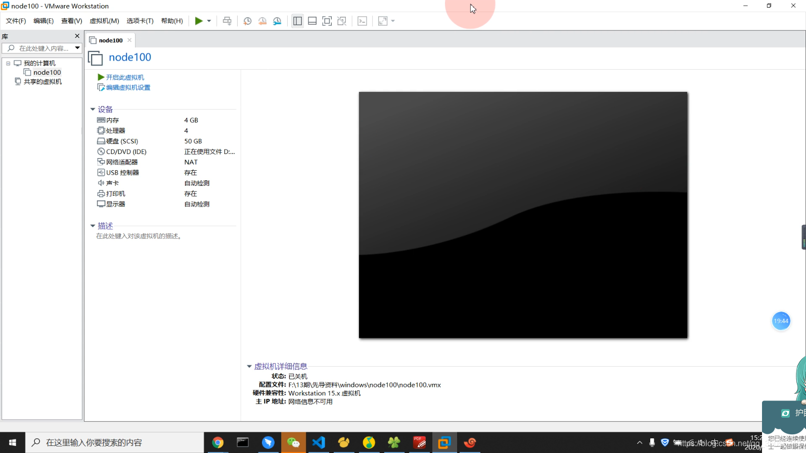Open the 虚拟机(M) menu
The width and height of the screenshot is (806, 453).
104,21
